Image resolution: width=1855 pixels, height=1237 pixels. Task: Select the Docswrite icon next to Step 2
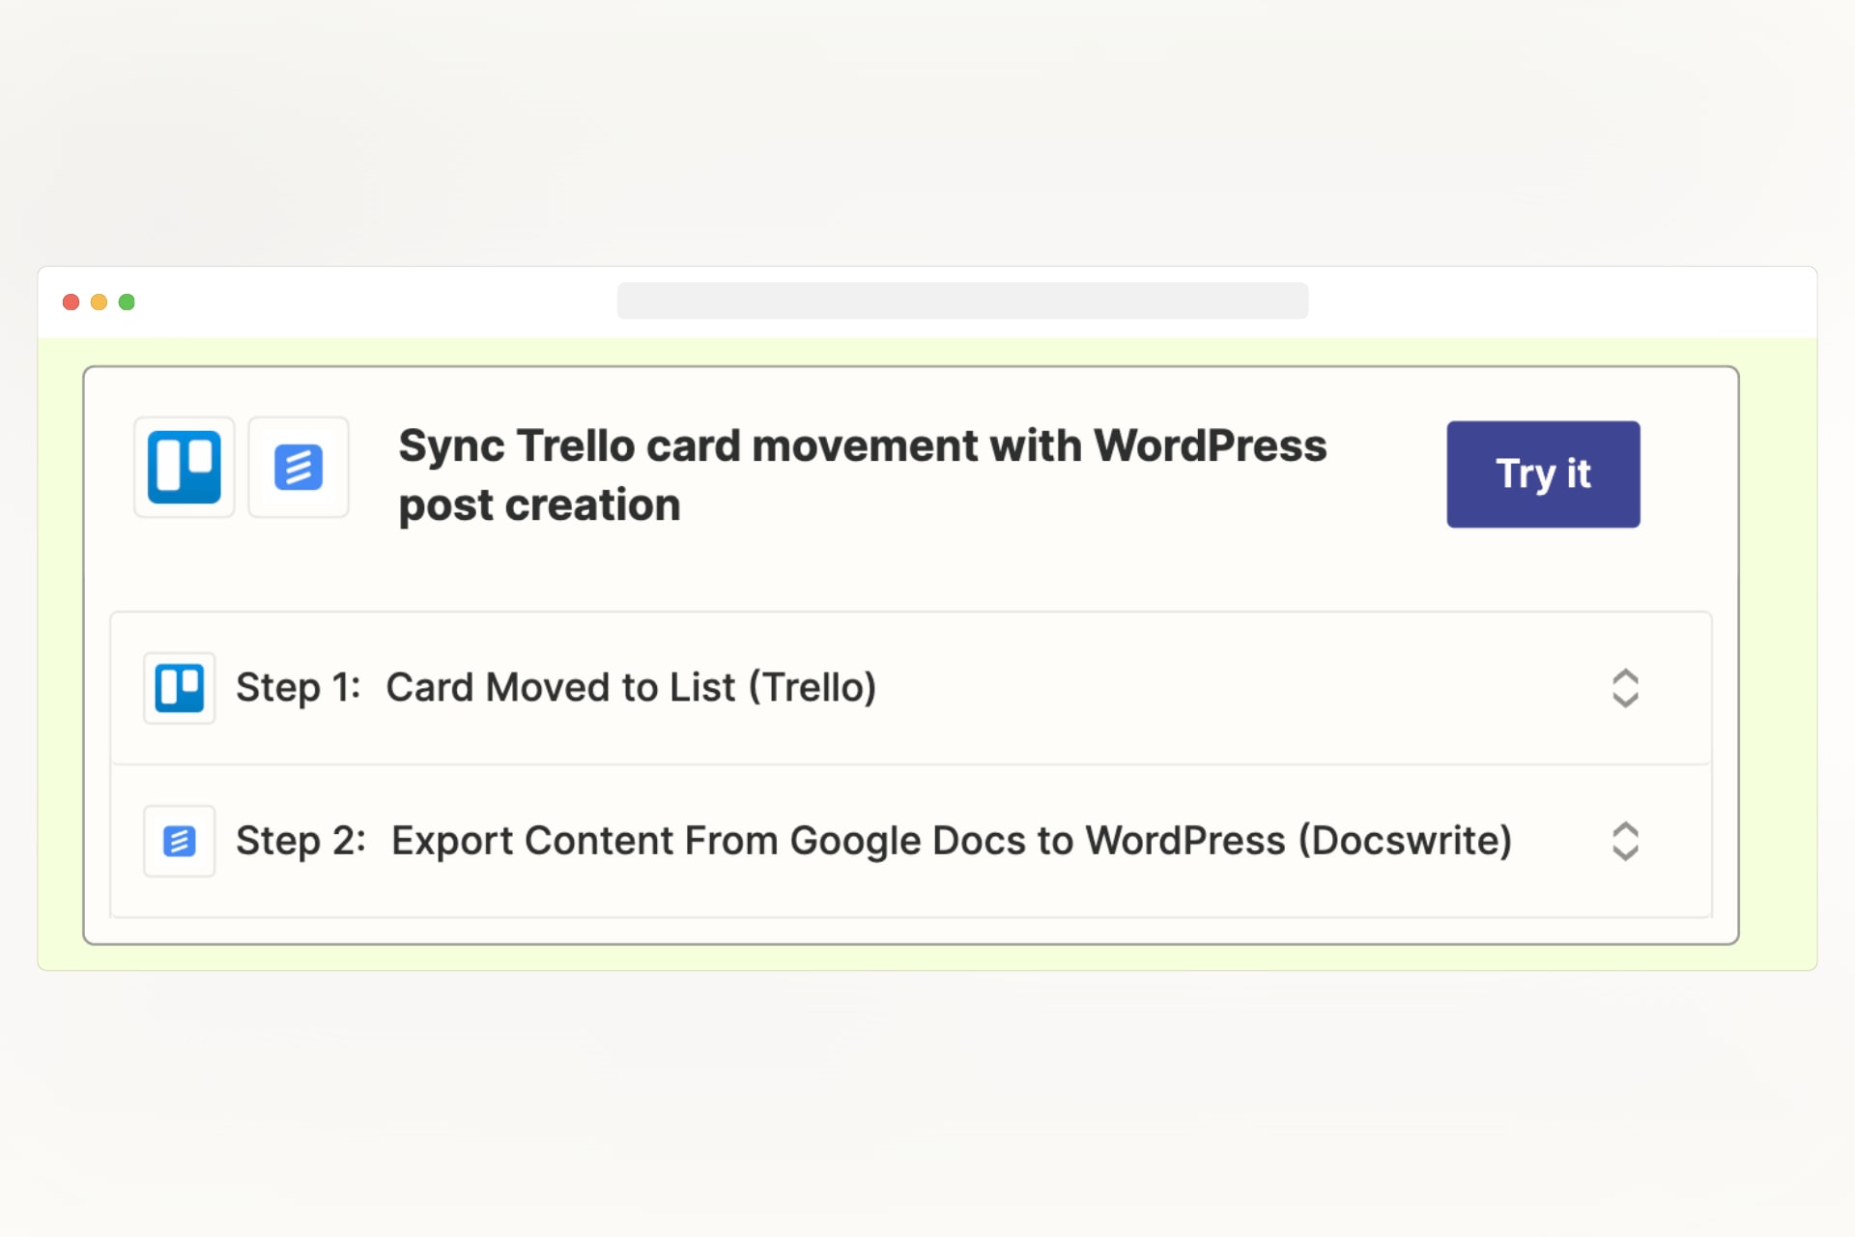(x=179, y=840)
